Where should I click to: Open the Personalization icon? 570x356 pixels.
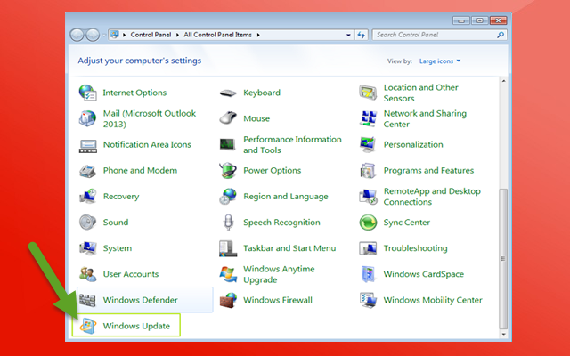coord(368,144)
